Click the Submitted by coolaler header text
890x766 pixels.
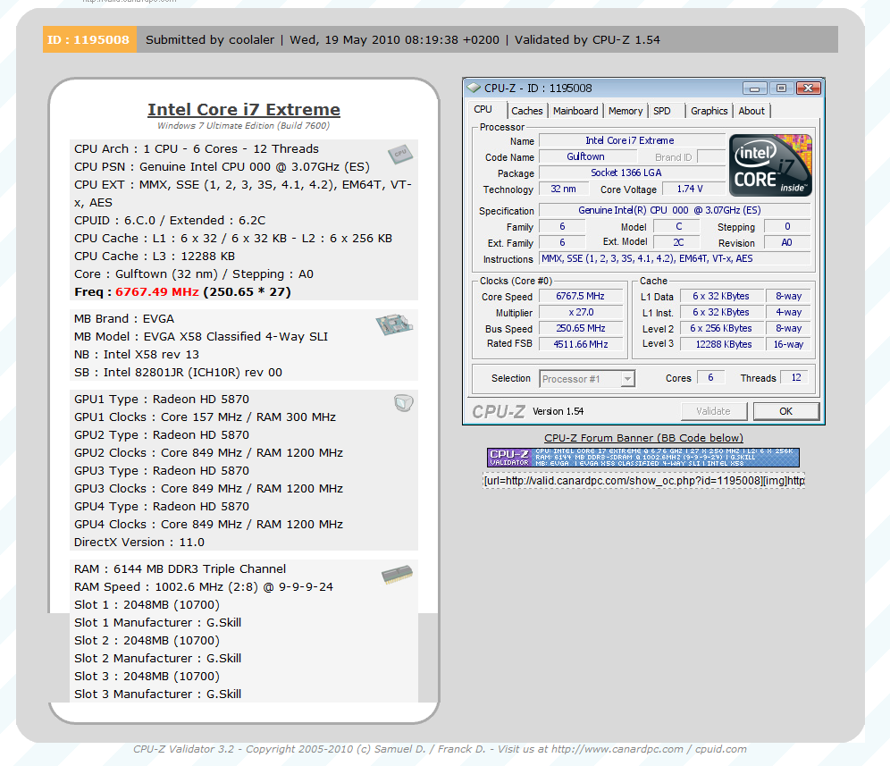pyautogui.click(x=210, y=39)
